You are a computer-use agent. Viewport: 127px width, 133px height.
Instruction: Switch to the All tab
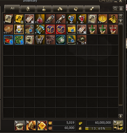(x=12, y=8)
